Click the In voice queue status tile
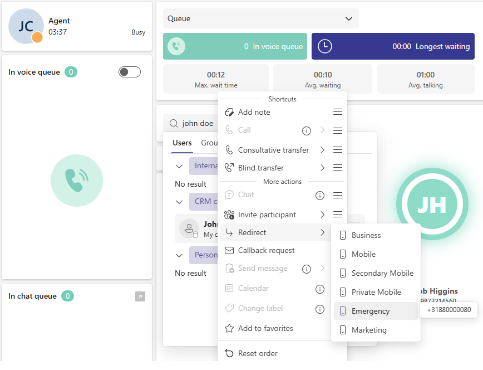This screenshot has width=483, height=370. point(235,46)
